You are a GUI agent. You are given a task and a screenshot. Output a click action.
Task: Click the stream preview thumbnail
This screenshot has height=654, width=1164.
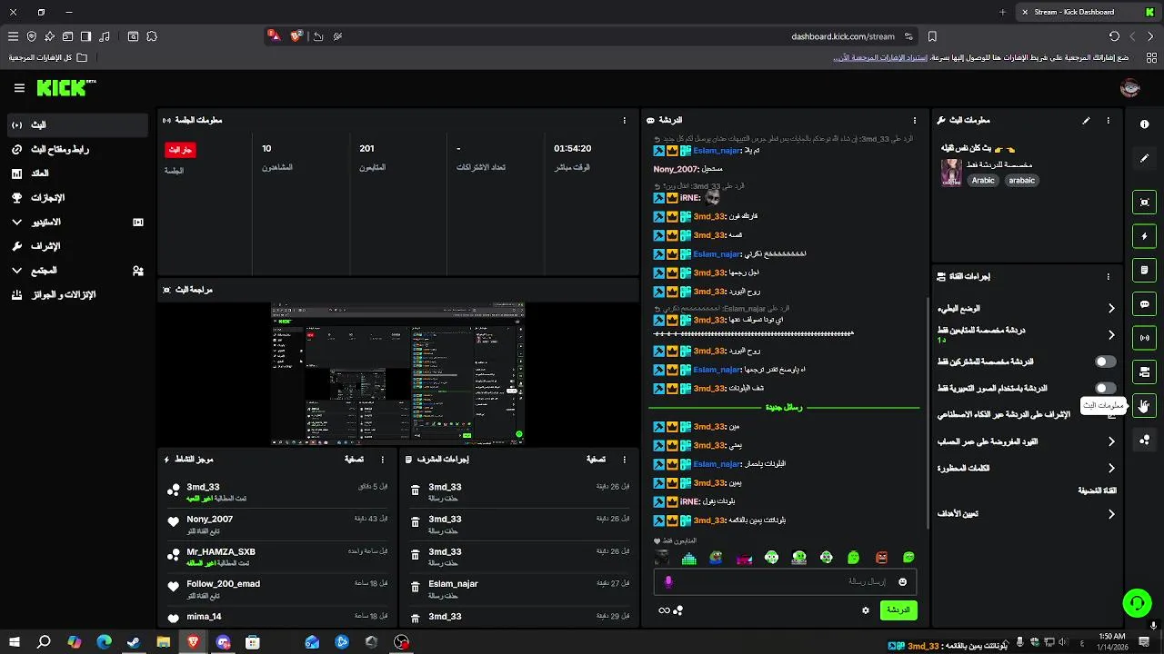click(398, 374)
